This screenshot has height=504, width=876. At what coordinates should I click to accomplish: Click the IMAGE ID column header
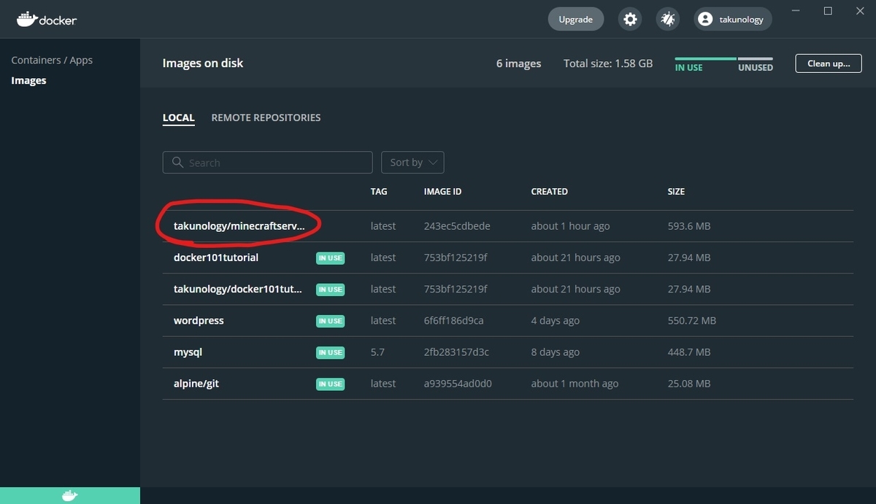click(x=443, y=192)
